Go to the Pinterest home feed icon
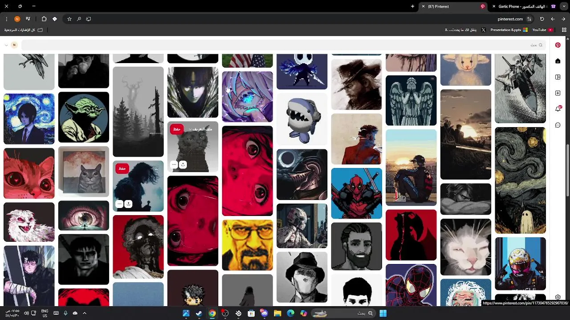The width and height of the screenshot is (570, 320). 558,61
